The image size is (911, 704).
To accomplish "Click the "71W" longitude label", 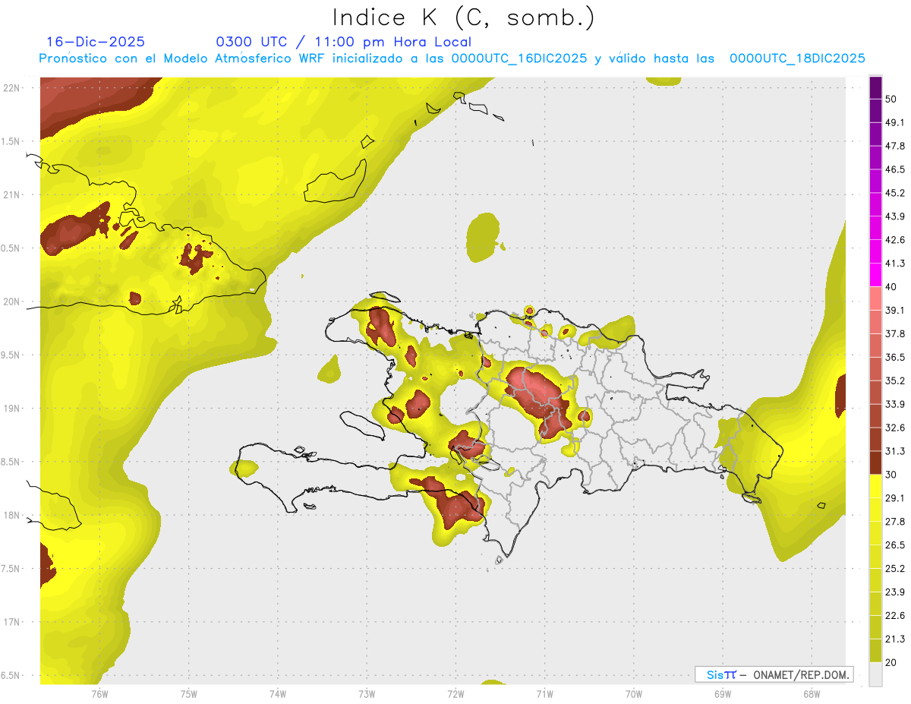I will click(x=544, y=693).
